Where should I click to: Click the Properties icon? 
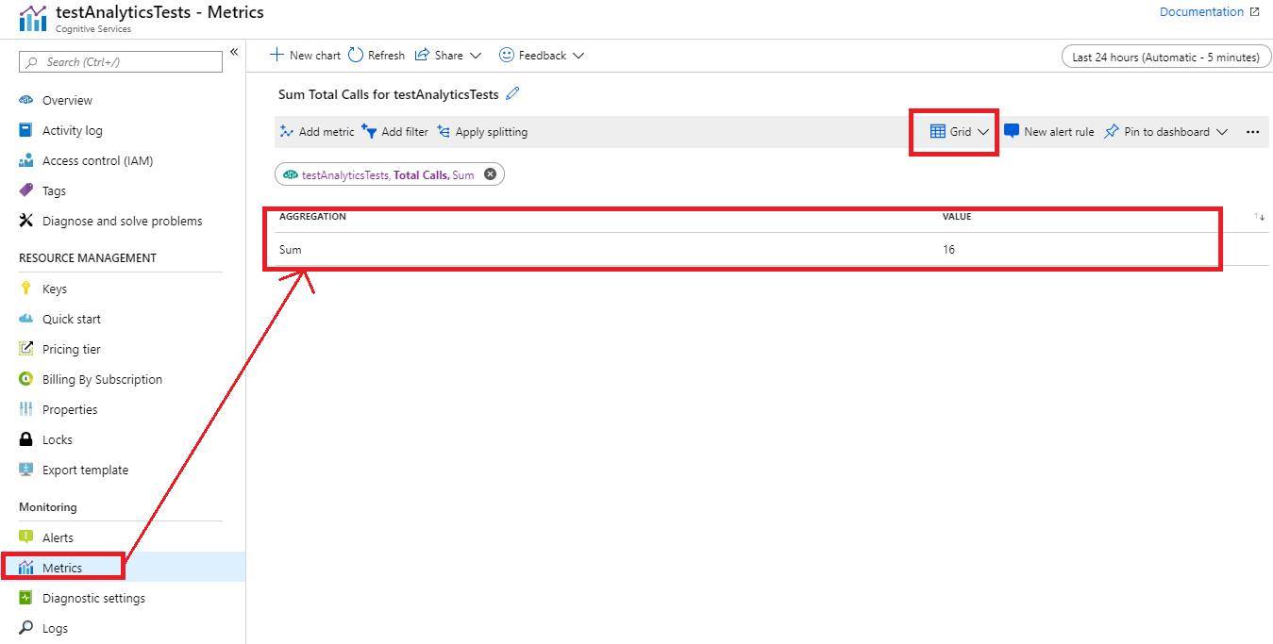25,409
